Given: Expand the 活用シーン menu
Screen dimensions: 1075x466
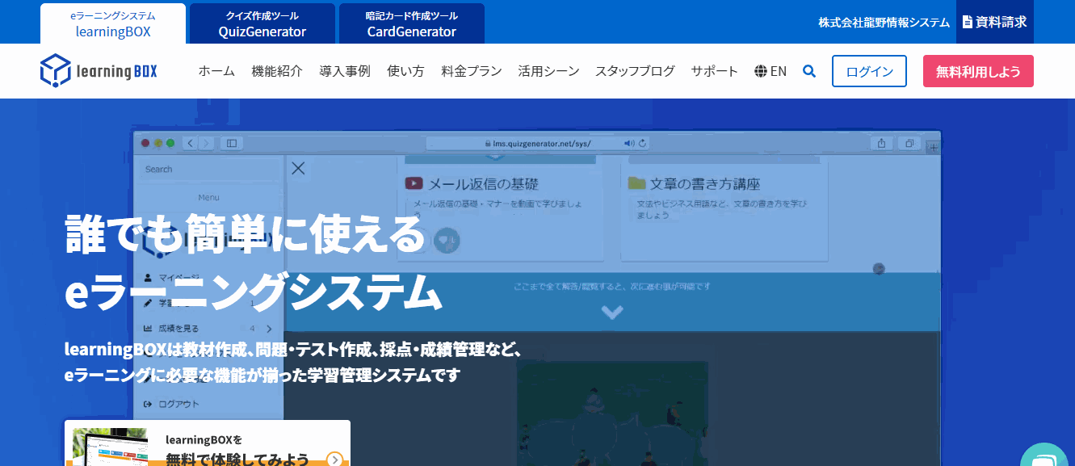Looking at the screenshot, I should (x=548, y=71).
